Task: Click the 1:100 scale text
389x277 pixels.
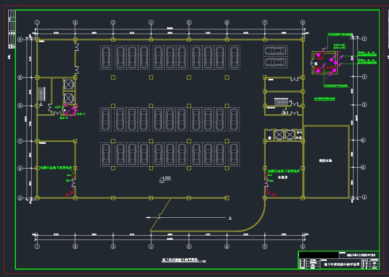Action: coord(202,262)
